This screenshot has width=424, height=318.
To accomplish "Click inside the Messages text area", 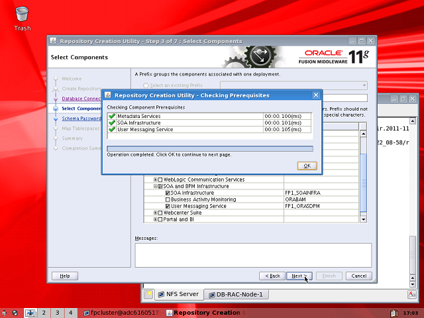I will pos(253,256).
